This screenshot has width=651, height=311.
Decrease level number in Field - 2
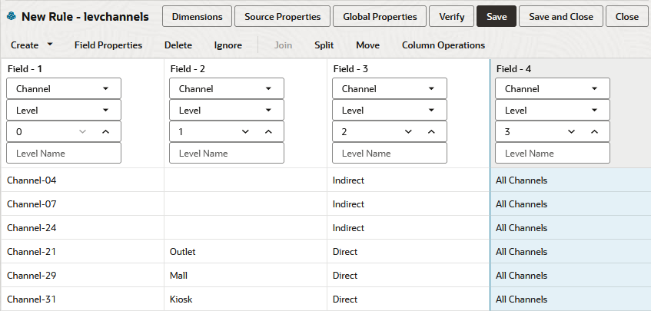245,132
